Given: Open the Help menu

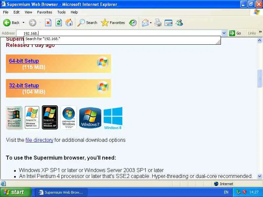Looking at the screenshot, I should click(x=74, y=12).
